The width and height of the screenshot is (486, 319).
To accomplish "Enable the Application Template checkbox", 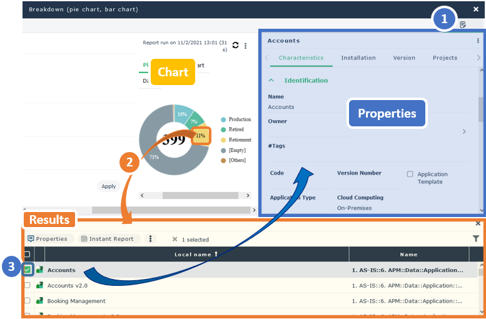I will click(x=410, y=175).
